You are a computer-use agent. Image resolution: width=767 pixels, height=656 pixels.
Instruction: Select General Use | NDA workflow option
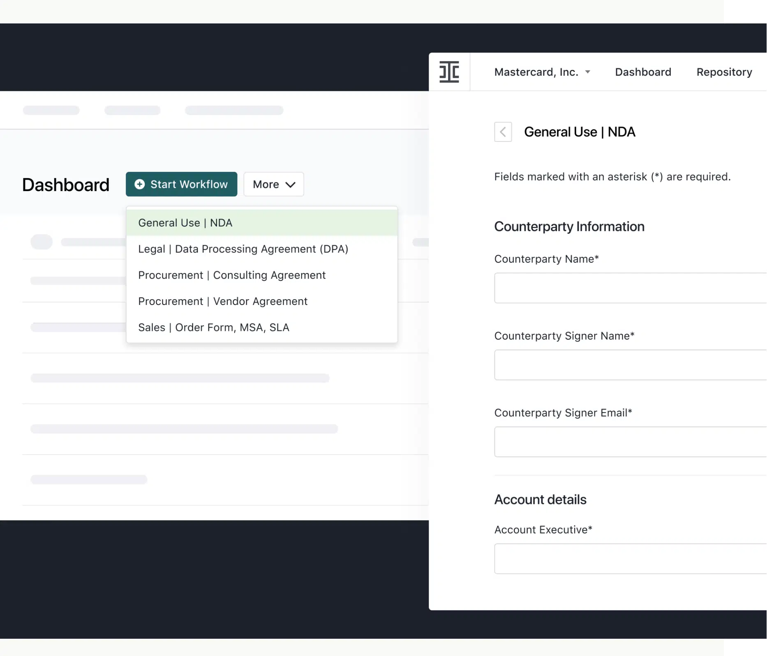[x=185, y=222]
